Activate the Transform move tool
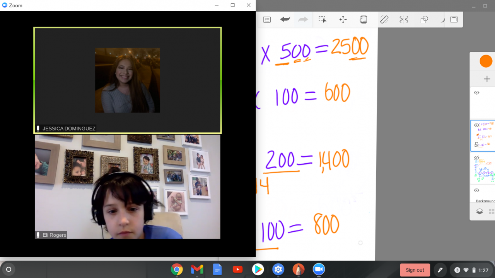 (x=343, y=20)
